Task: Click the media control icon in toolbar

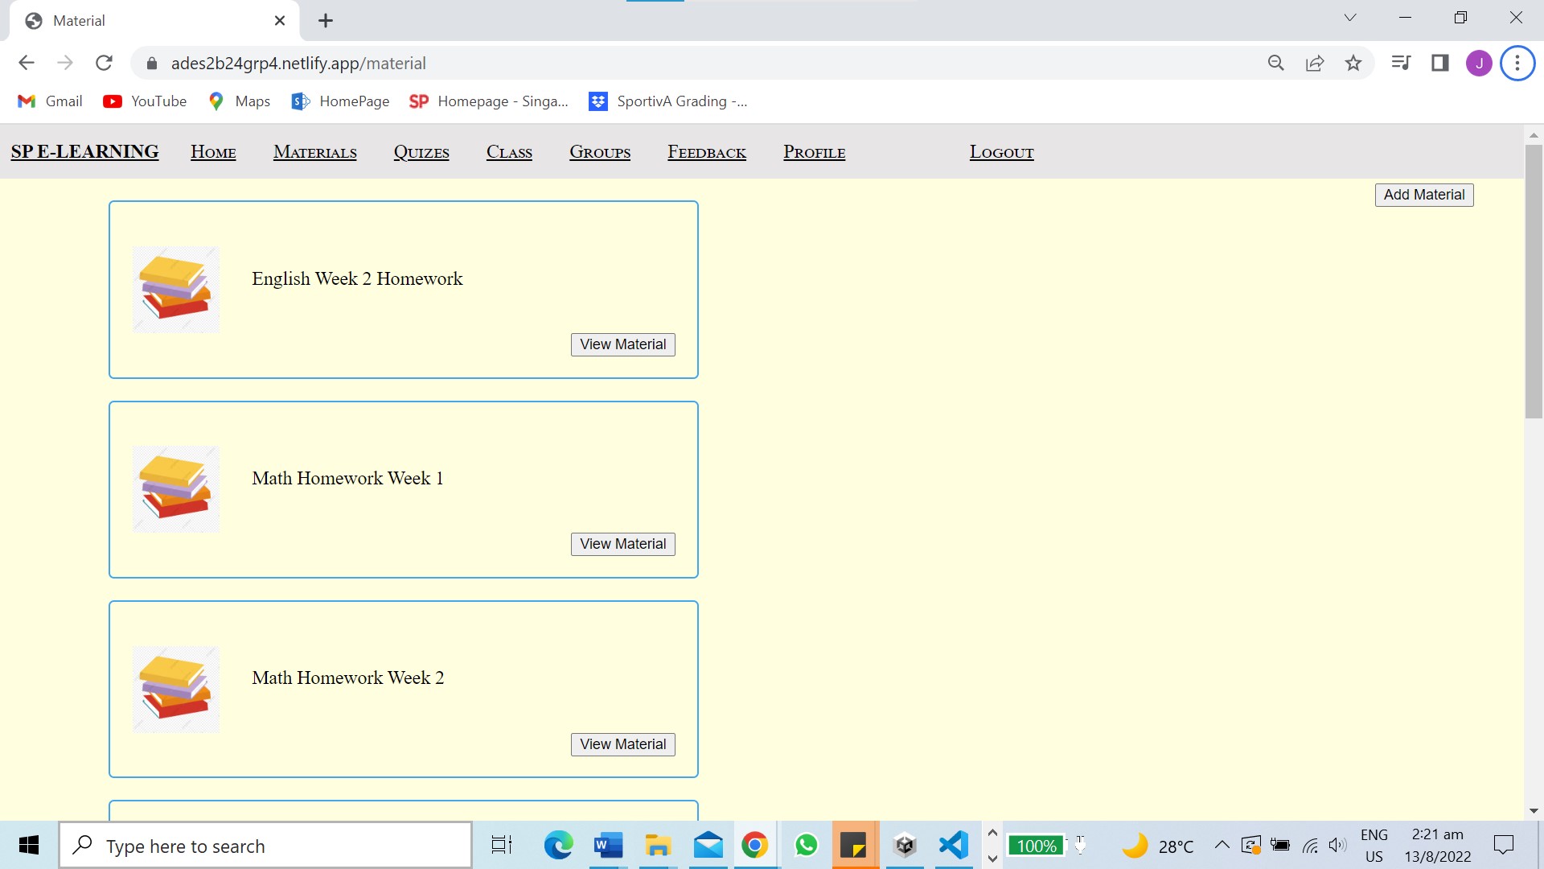Action: click(x=1401, y=63)
